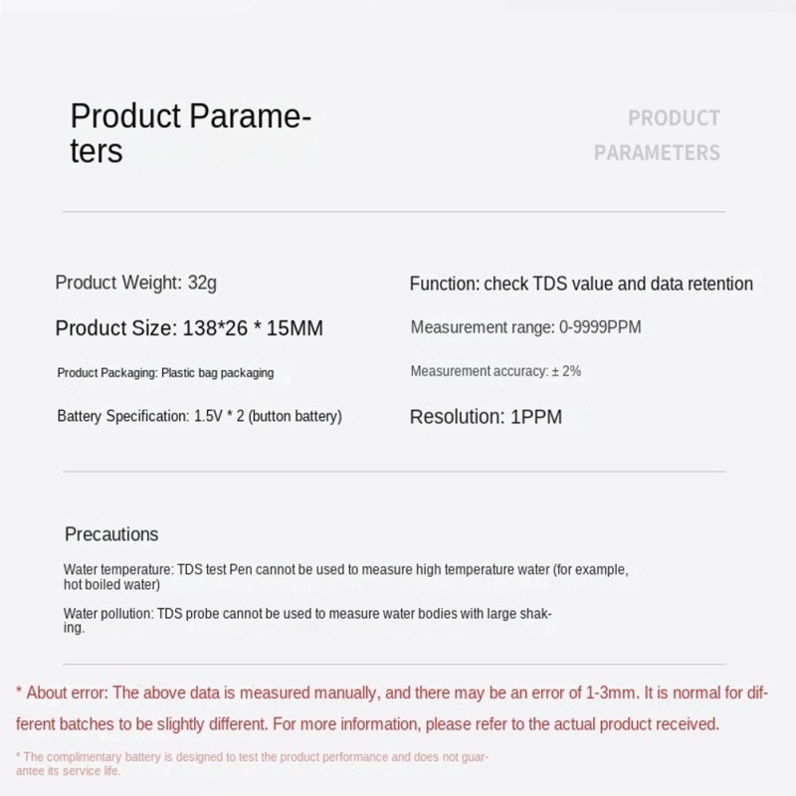This screenshot has width=796, height=796.
Task: Click the "Resolution: 1PPM" text
Action: tap(486, 417)
